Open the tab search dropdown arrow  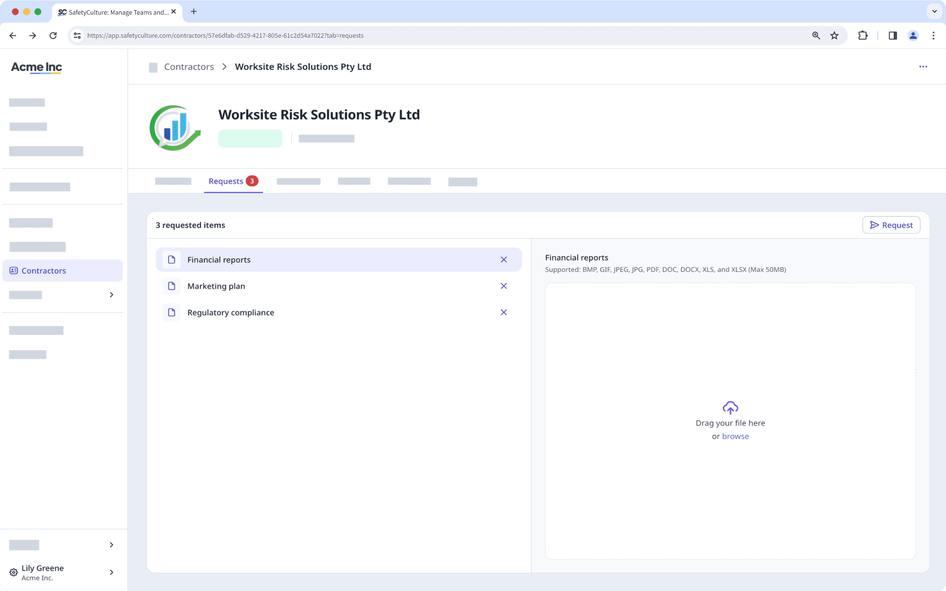tap(934, 11)
